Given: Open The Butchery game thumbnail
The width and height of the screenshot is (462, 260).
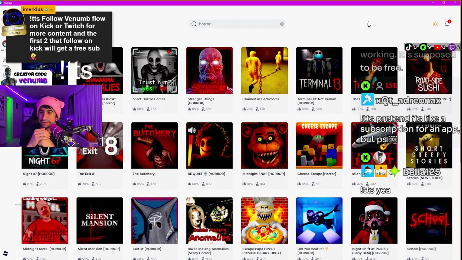Looking at the screenshot, I should 154,146.
